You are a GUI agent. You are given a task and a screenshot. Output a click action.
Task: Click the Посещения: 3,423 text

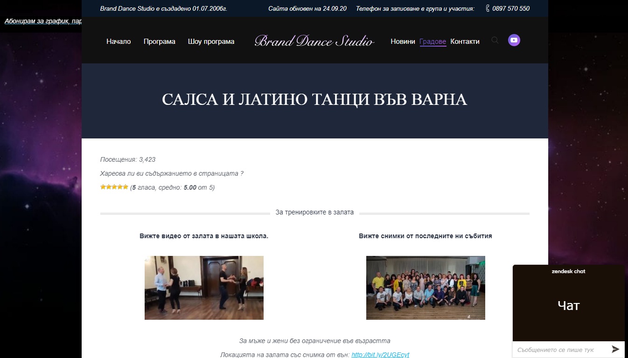click(x=128, y=159)
